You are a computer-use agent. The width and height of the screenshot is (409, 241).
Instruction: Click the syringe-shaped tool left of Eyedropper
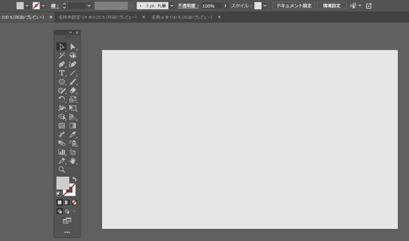(x=62, y=135)
